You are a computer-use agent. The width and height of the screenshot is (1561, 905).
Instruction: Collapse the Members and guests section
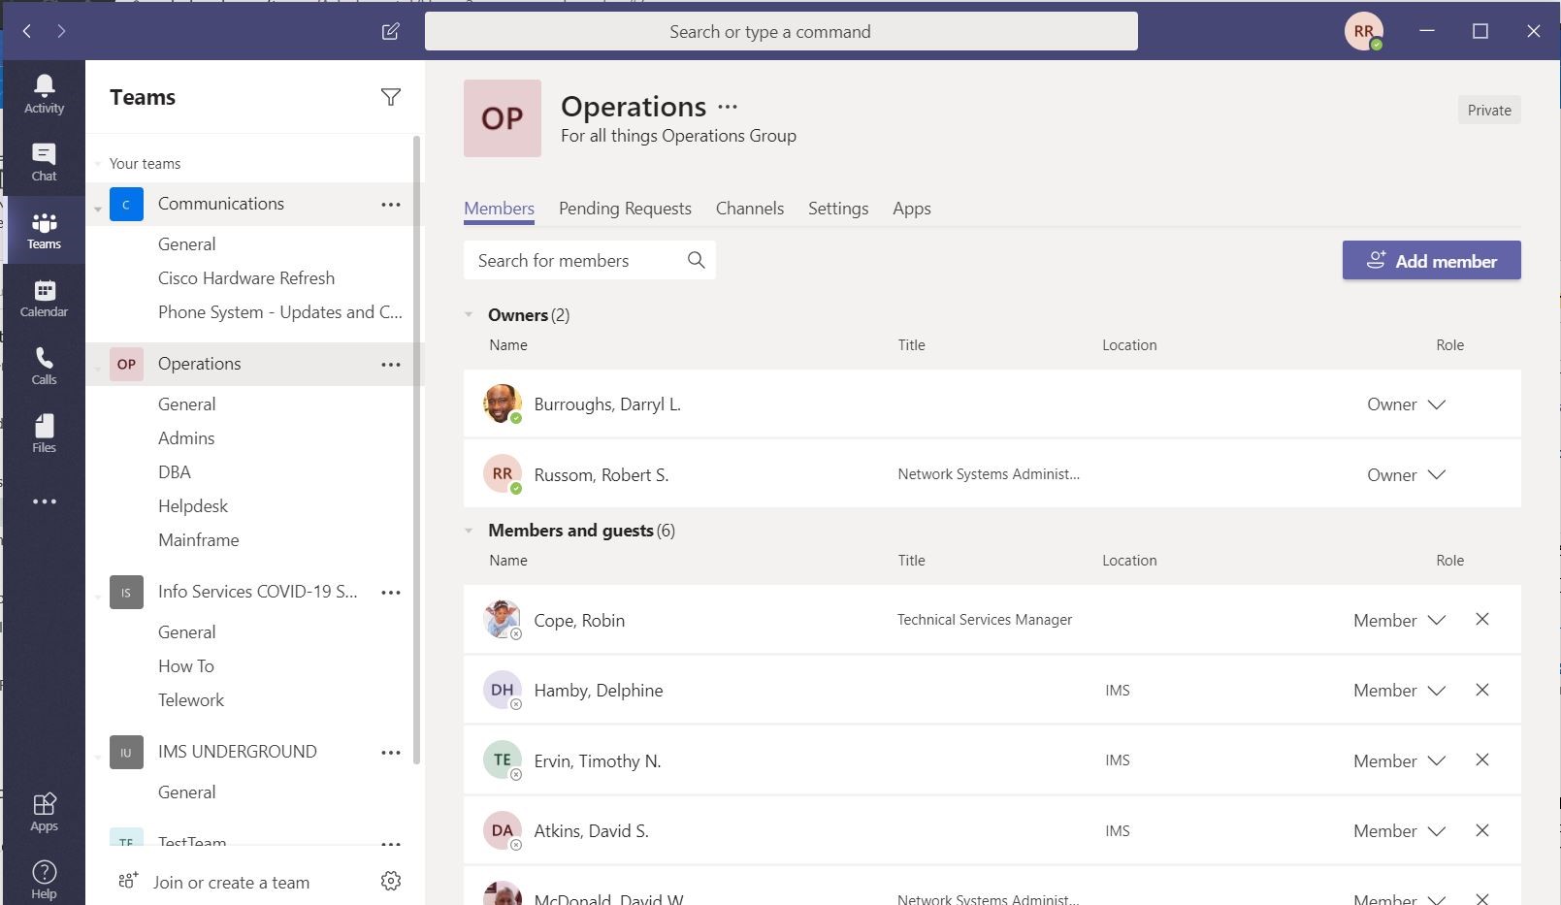(469, 530)
